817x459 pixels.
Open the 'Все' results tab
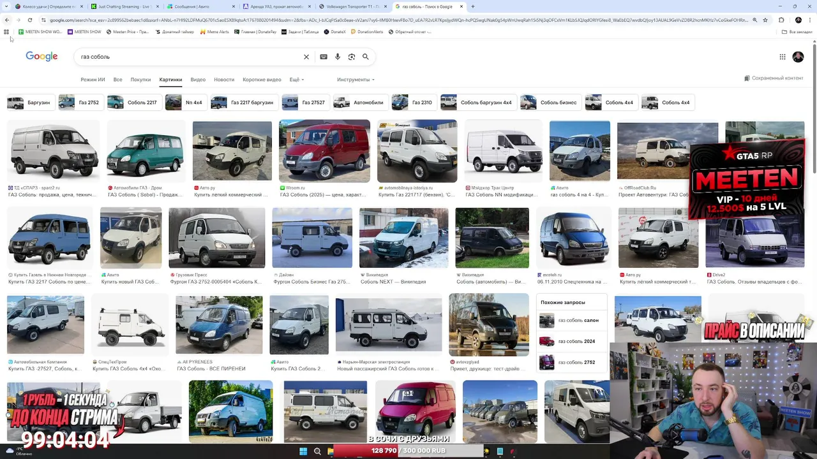click(117, 80)
